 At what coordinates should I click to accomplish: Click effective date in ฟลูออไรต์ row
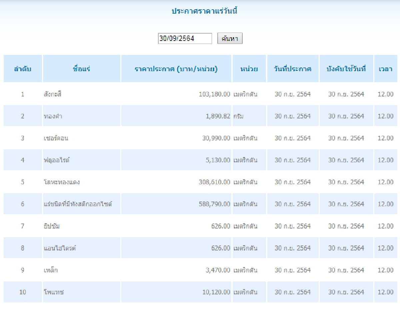click(346, 160)
